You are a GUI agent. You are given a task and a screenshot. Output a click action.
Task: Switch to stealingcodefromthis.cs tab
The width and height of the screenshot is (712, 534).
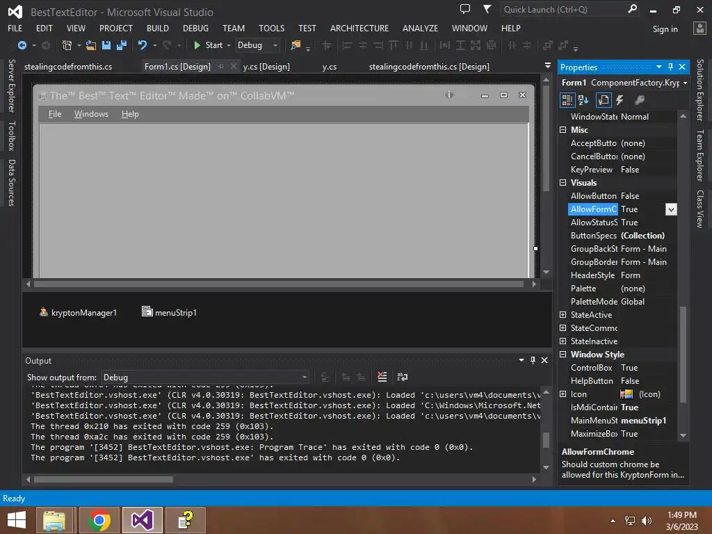(68, 66)
